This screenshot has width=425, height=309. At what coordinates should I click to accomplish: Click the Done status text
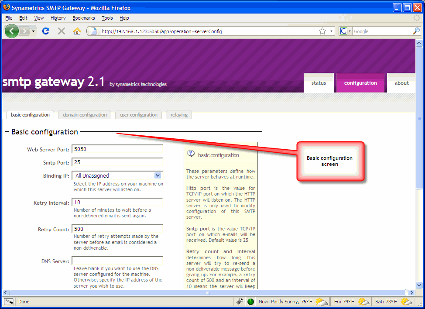[x=24, y=302]
